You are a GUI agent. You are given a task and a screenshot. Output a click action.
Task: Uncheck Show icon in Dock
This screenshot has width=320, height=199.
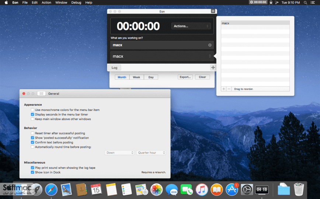click(x=32, y=172)
